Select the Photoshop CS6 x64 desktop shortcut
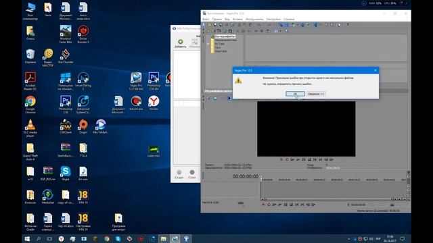Viewport: 433px width, 243px height. pos(154,81)
